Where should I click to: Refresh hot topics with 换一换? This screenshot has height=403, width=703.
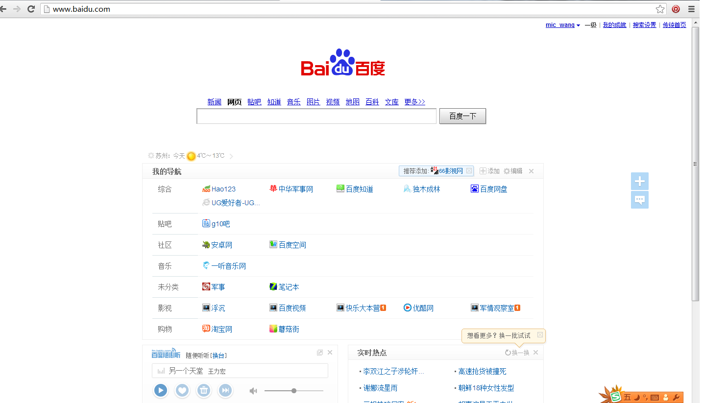[517, 353]
